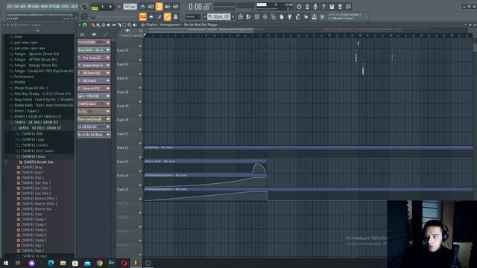Viewport: 477px width, 268px height.
Task: Click the question mark help icon
Action: click(x=323, y=7)
